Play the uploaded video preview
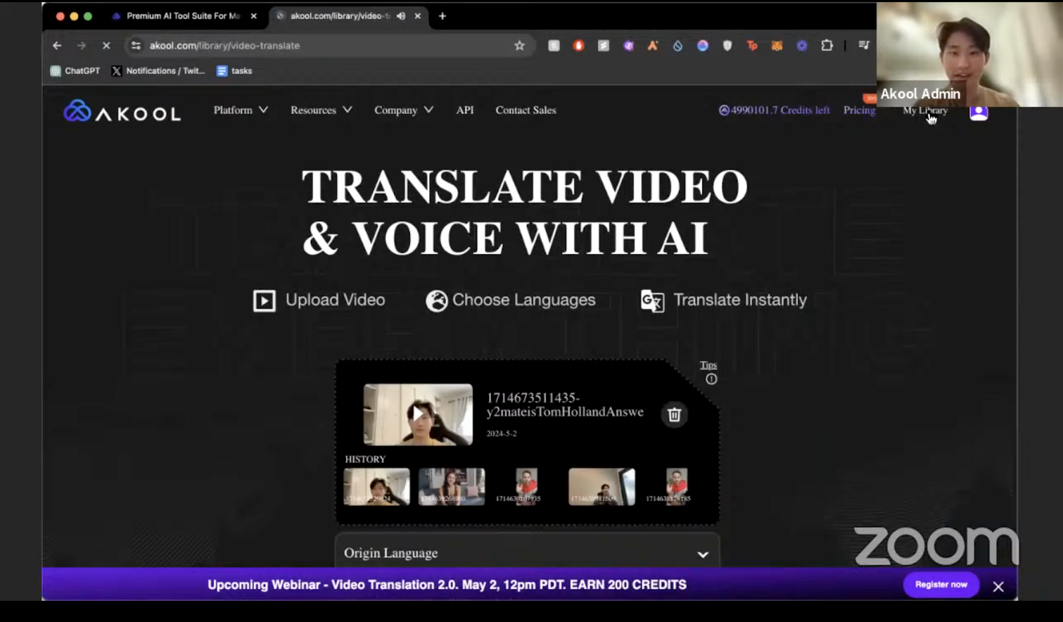This screenshot has width=1063, height=622. [418, 414]
